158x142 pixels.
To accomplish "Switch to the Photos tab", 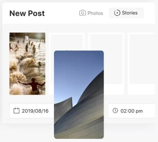I will click(91, 13).
